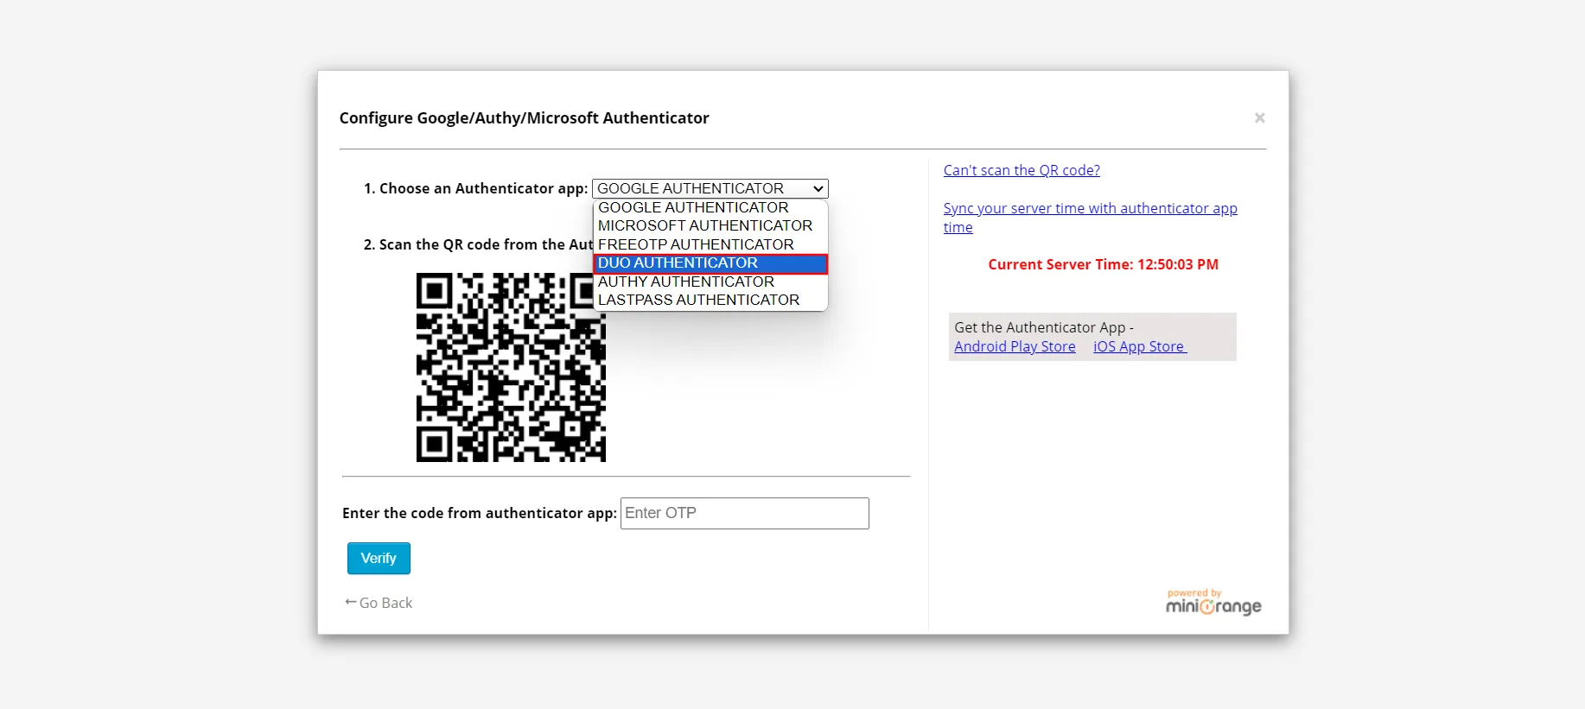The width and height of the screenshot is (1585, 709).
Task: Click the Verify button
Action: point(379,558)
